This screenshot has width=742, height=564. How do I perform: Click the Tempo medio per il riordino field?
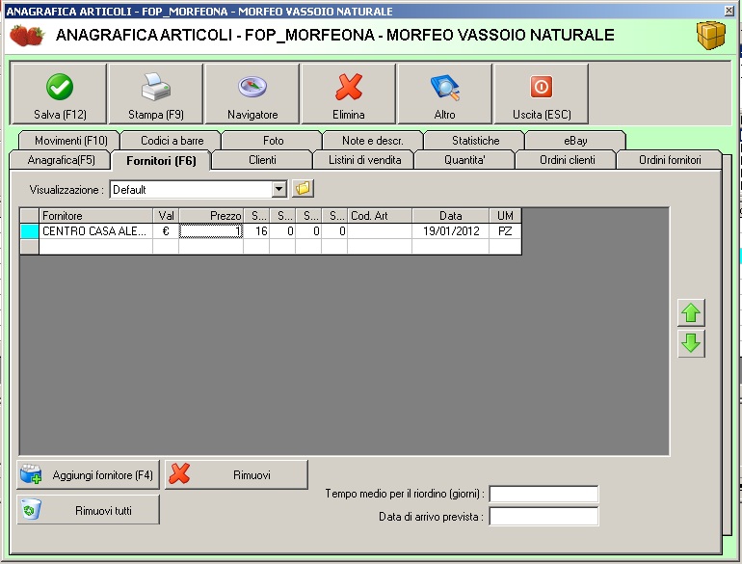coord(543,494)
